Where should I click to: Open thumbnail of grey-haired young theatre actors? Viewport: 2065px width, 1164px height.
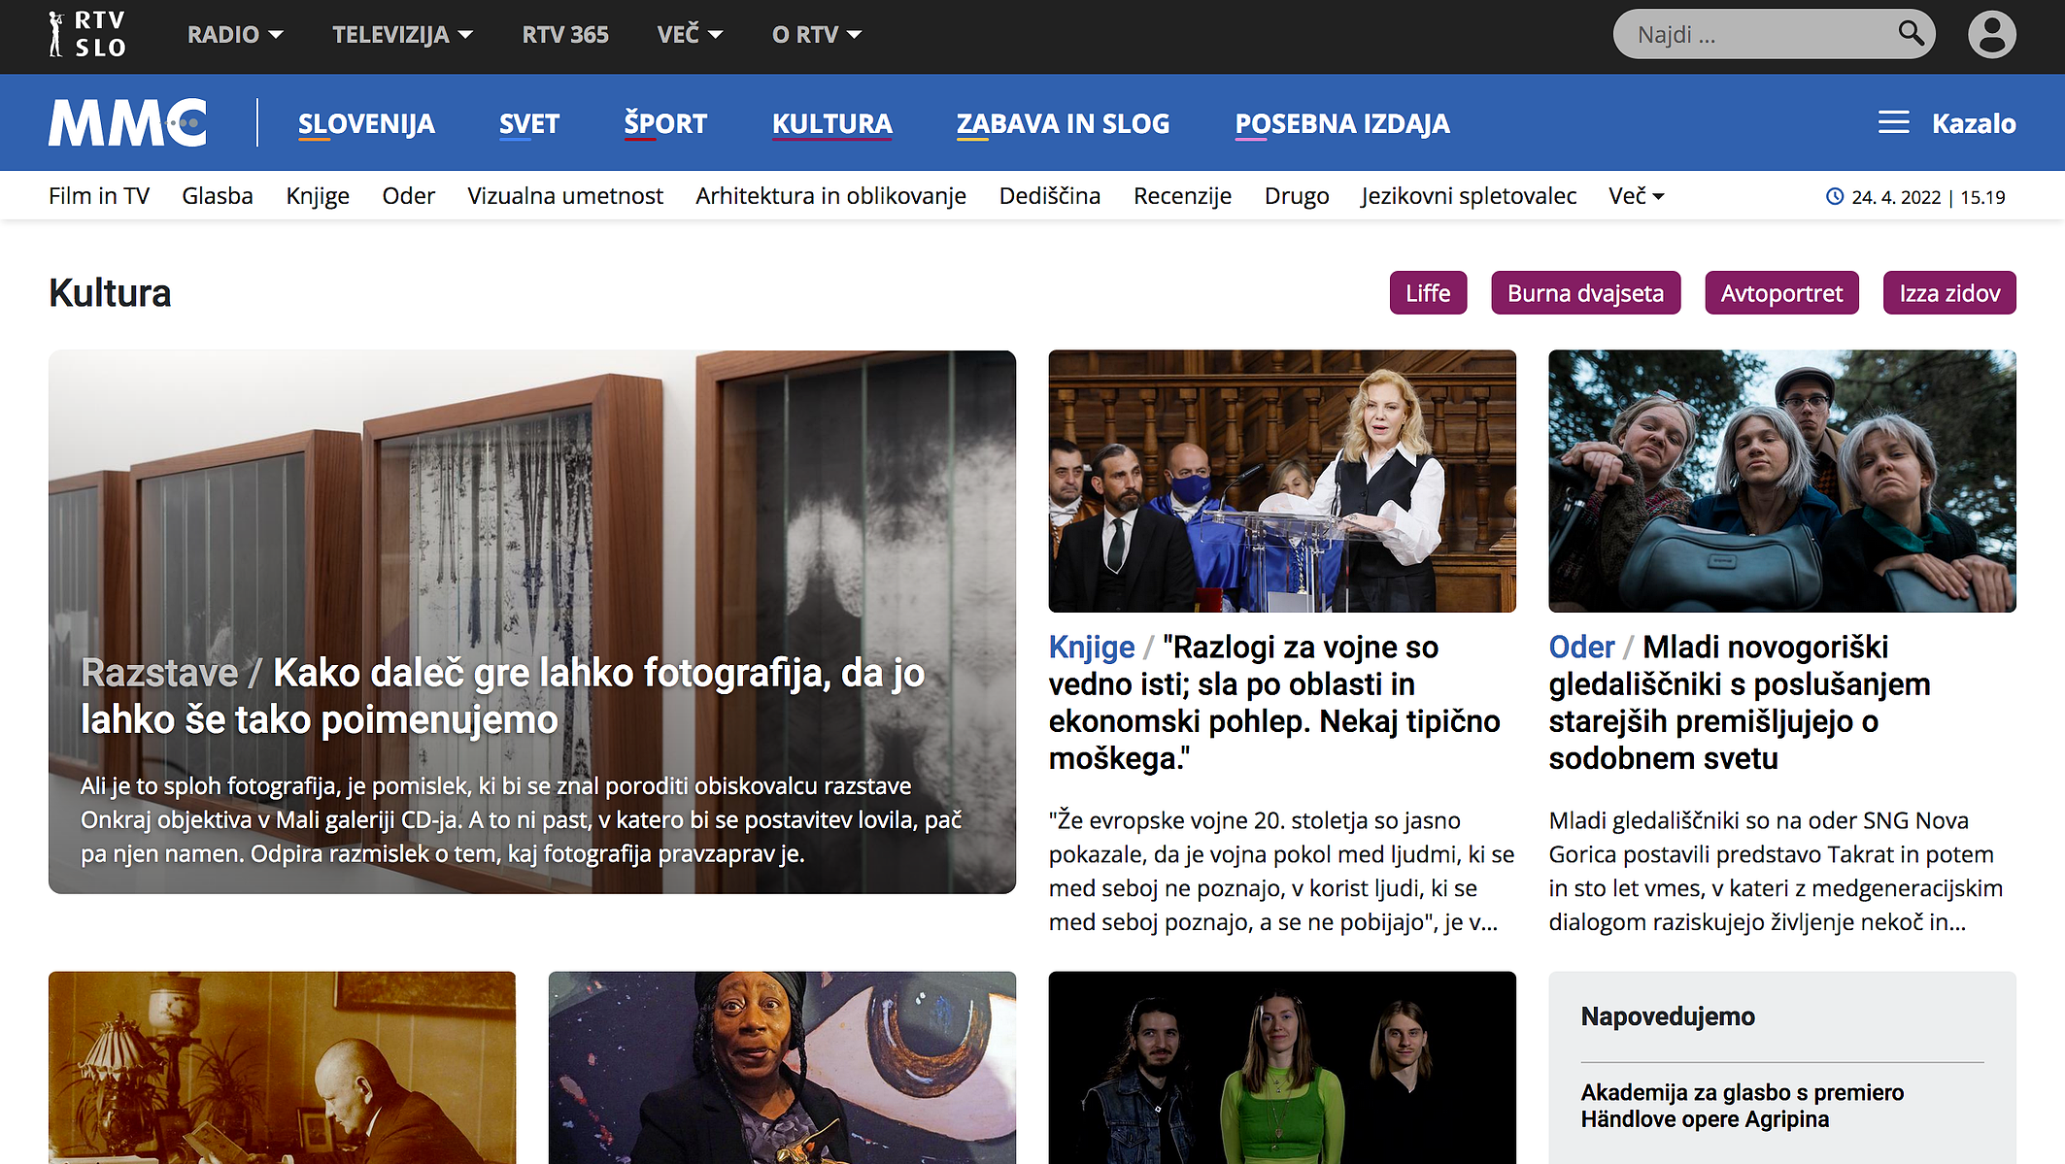click(x=1781, y=481)
